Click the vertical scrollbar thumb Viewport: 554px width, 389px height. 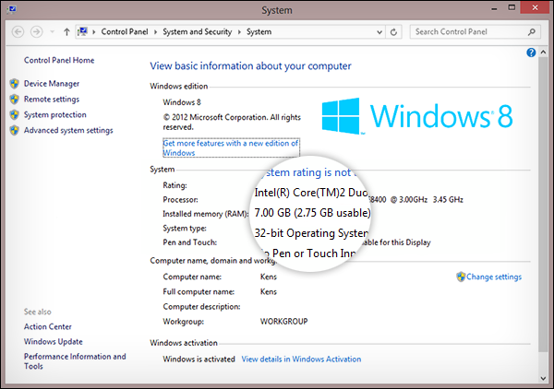[x=544, y=204]
